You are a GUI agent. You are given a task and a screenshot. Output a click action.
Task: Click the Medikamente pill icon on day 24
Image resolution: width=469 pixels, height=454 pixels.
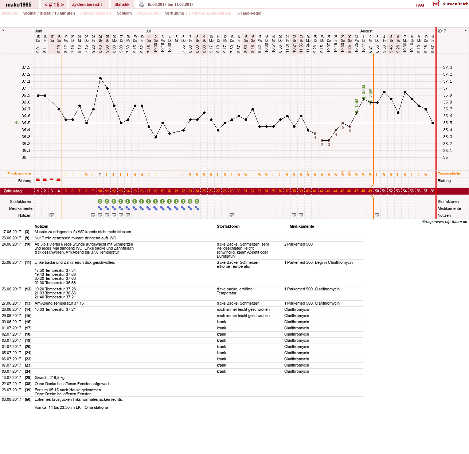click(197, 208)
